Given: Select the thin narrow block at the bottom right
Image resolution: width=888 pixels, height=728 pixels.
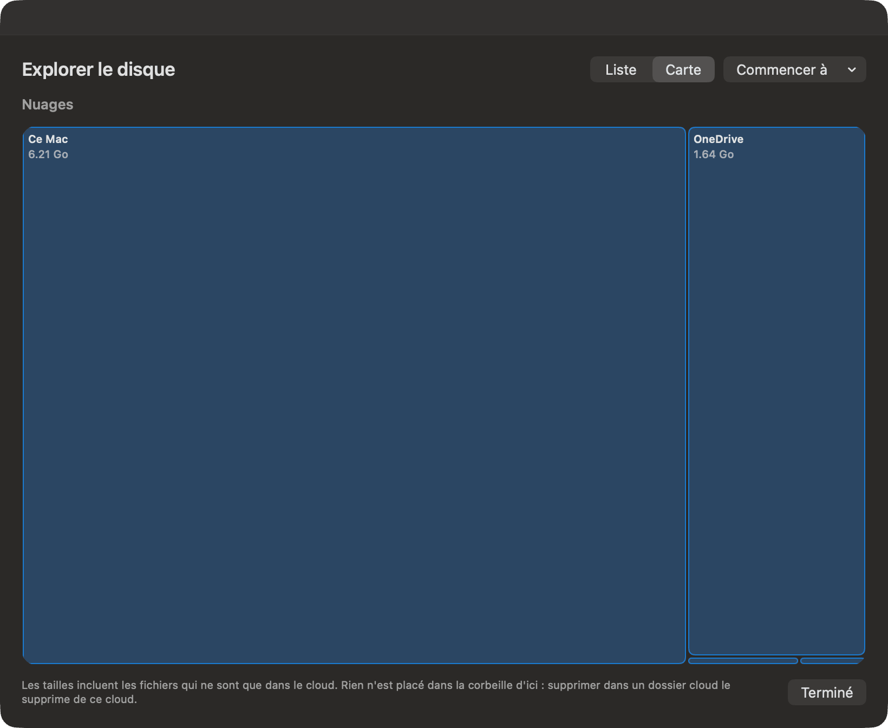Looking at the screenshot, I should 832,661.
